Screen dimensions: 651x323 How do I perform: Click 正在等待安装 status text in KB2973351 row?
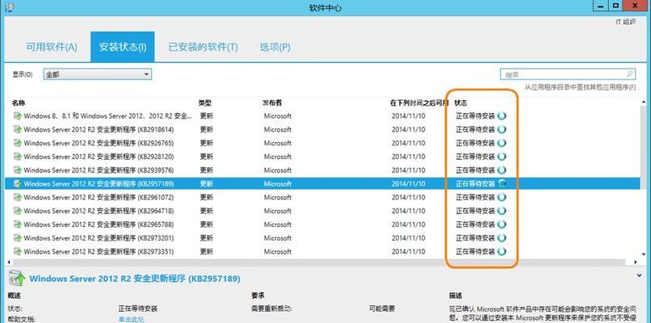[x=476, y=252]
